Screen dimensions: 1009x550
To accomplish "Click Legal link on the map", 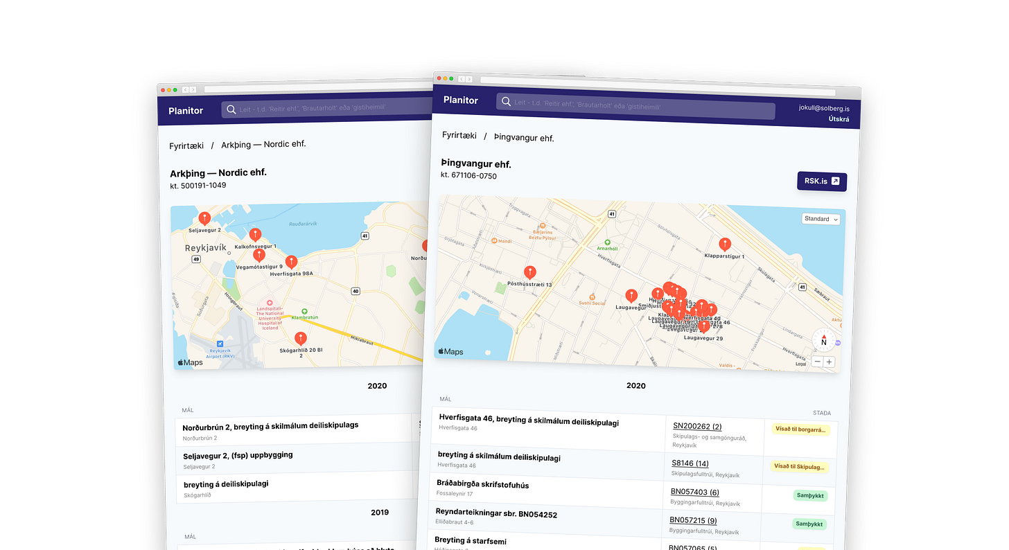I will tap(801, 364).
